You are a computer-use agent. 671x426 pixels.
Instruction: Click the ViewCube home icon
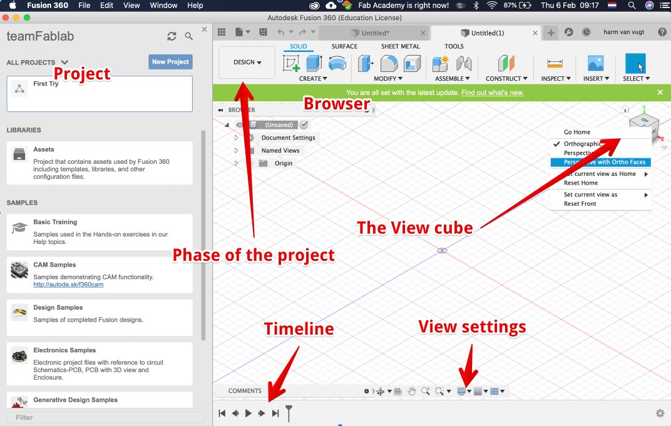tap(625, 109)
